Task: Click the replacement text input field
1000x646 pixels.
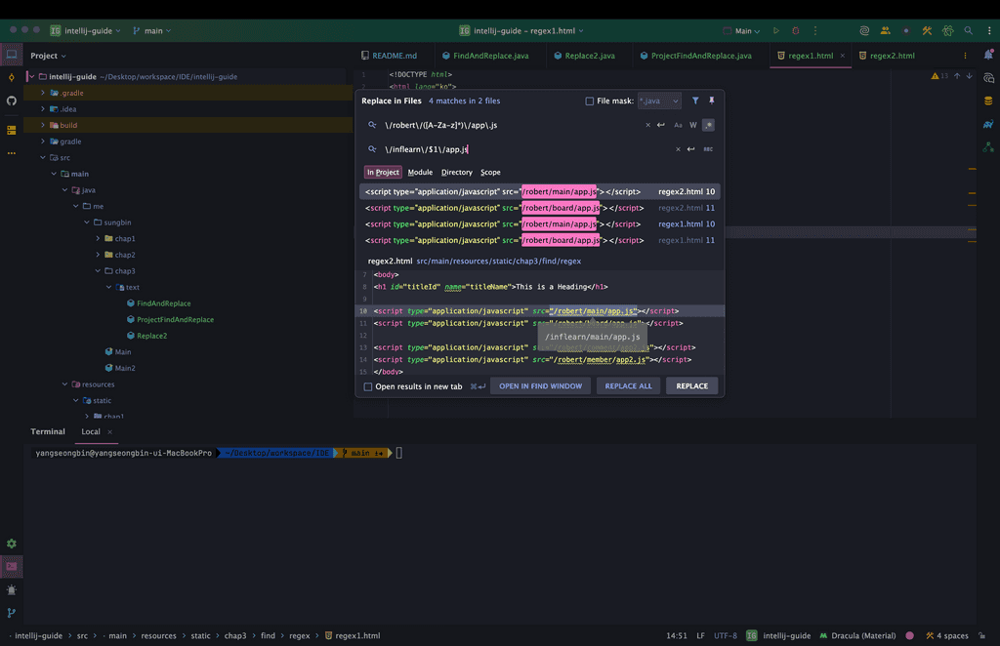Action: pos(527,149)
